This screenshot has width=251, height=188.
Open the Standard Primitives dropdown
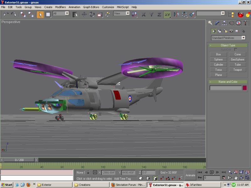point(228,38)
